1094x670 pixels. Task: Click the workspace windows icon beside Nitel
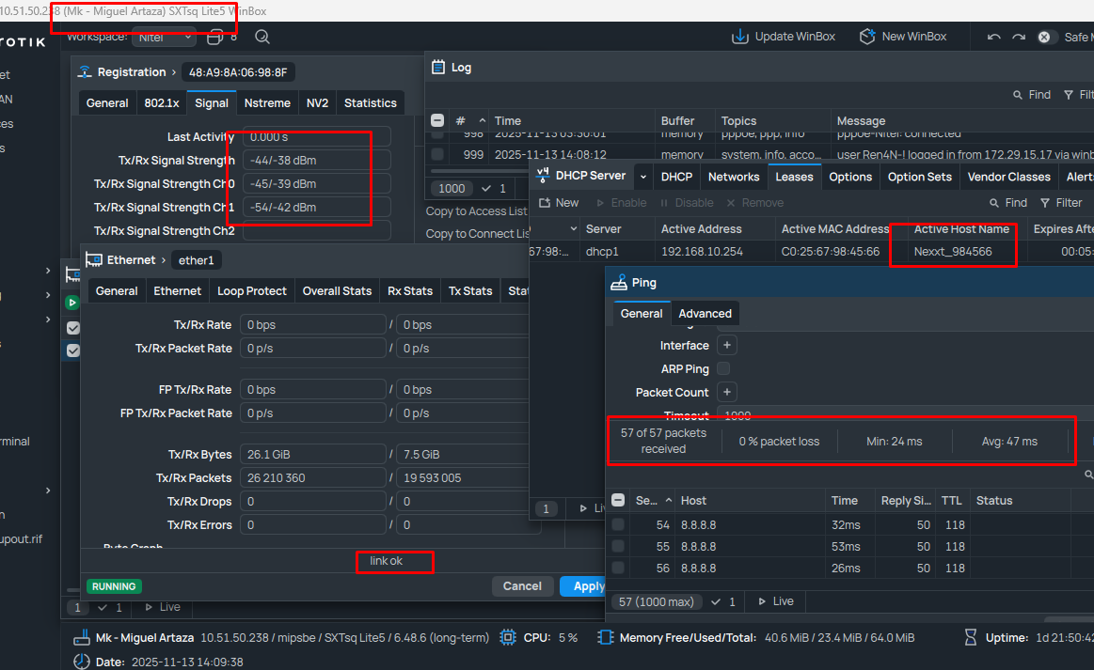215,37
